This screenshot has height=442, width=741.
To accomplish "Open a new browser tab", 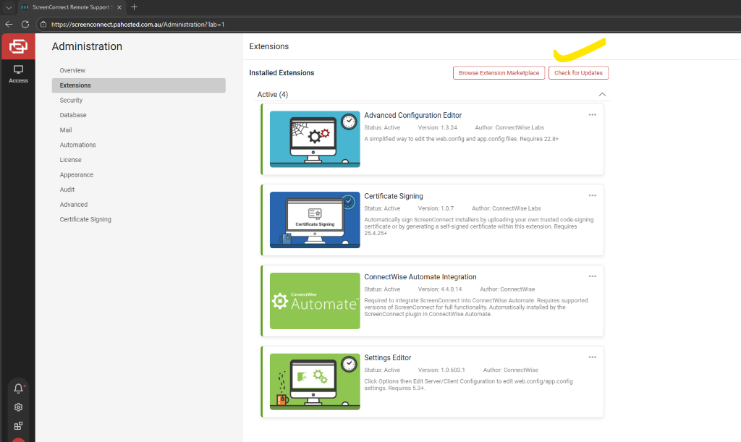I will [134, 7].
